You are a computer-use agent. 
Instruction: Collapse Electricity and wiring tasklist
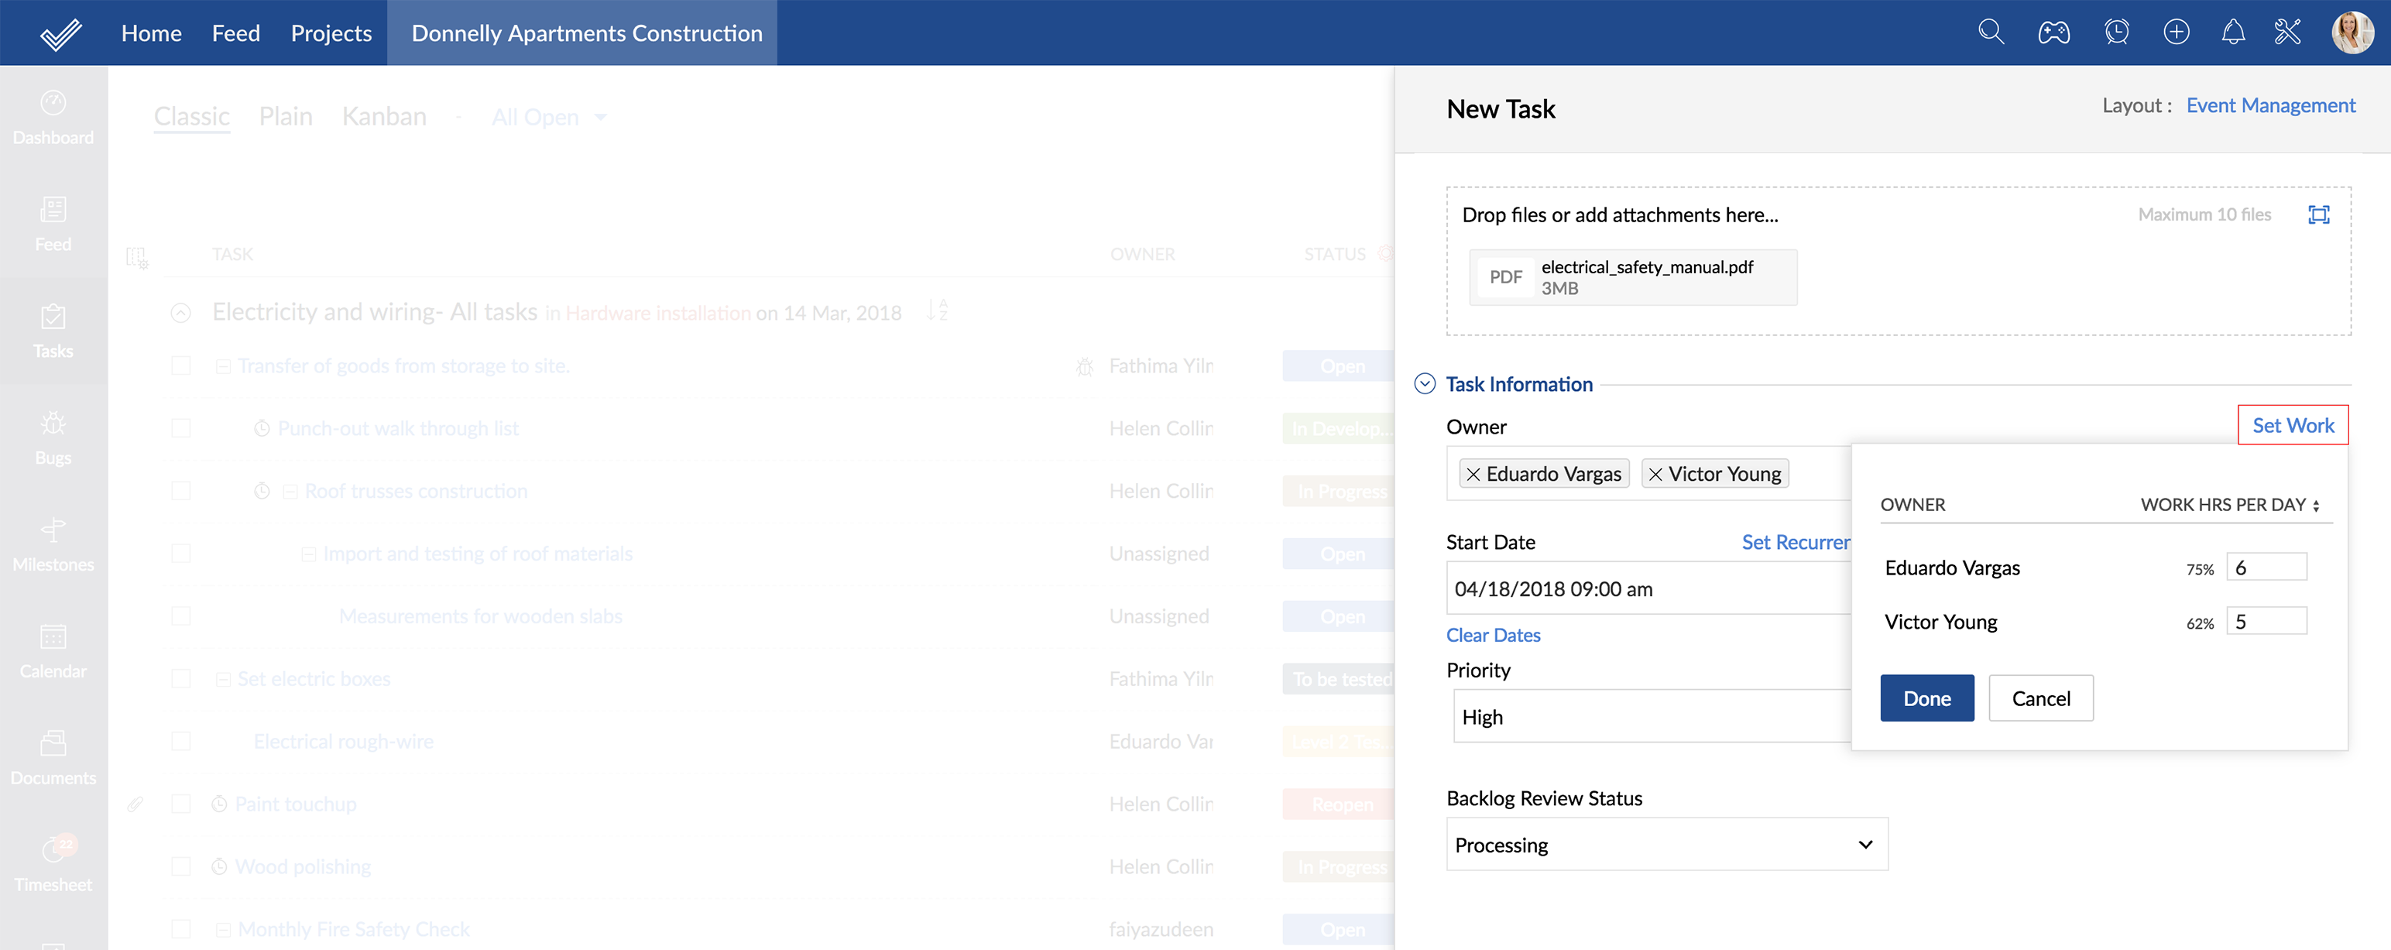coord(181,313)
